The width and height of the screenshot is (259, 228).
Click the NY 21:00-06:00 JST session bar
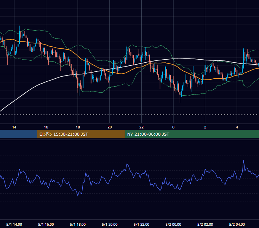(x=192, y=134)
